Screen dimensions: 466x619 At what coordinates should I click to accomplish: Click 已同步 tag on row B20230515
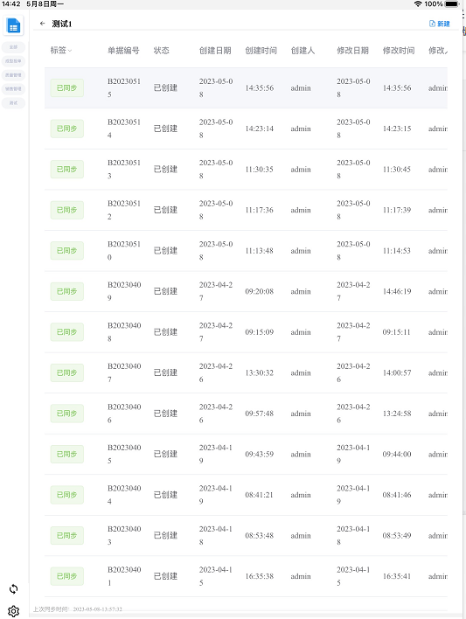(67, 87)
